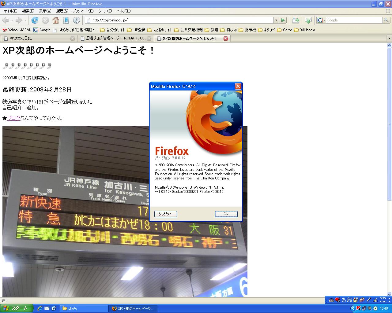Viewport: 392px width, 313px height.
Task: Click the あ input mode indicator
Action: pyautogui.click(x=344, y=300)
